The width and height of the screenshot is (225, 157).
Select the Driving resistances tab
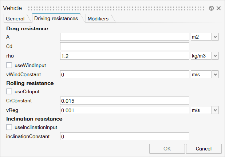point(55,18)
